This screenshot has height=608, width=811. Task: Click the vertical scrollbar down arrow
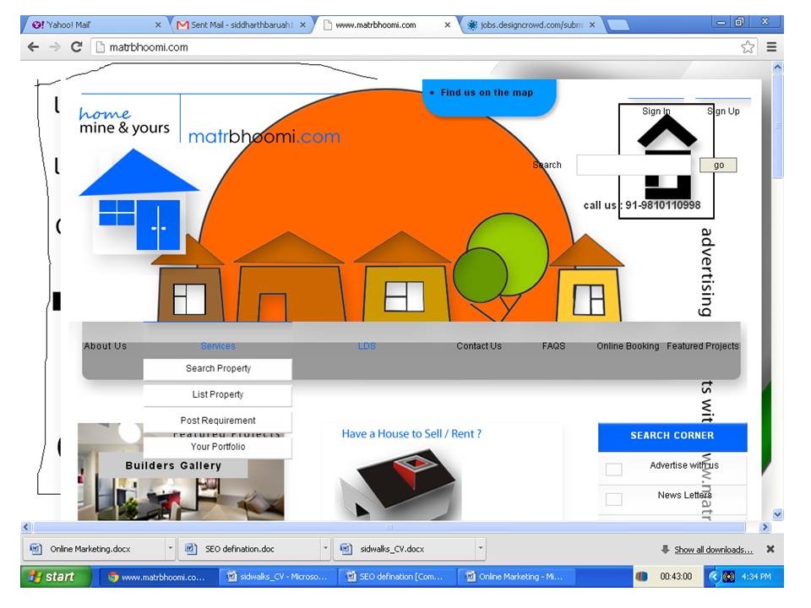777,514
